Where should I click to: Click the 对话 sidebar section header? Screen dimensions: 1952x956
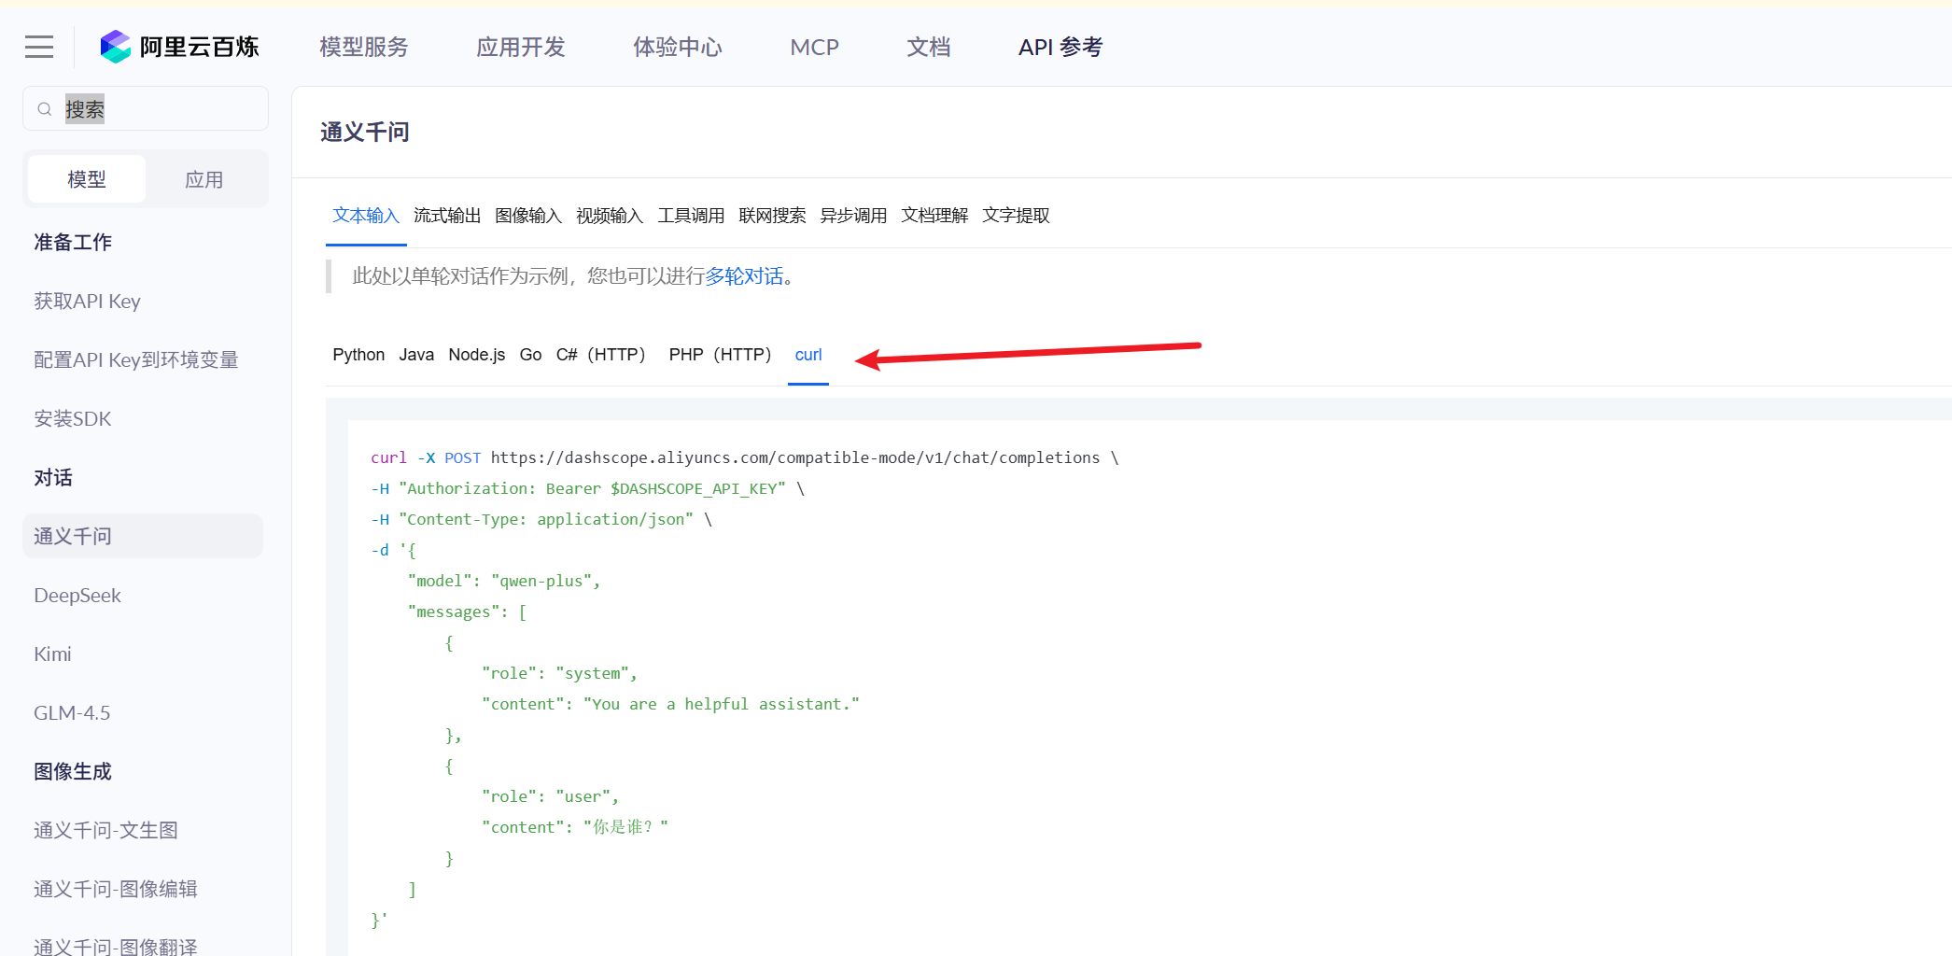(x=53, y=477)
